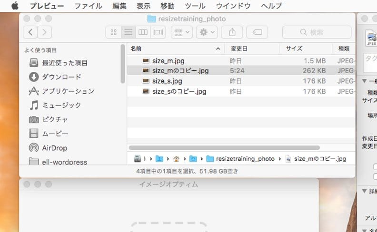
Task: Open the 表示 menu
Action: click(x=144, y=6)
